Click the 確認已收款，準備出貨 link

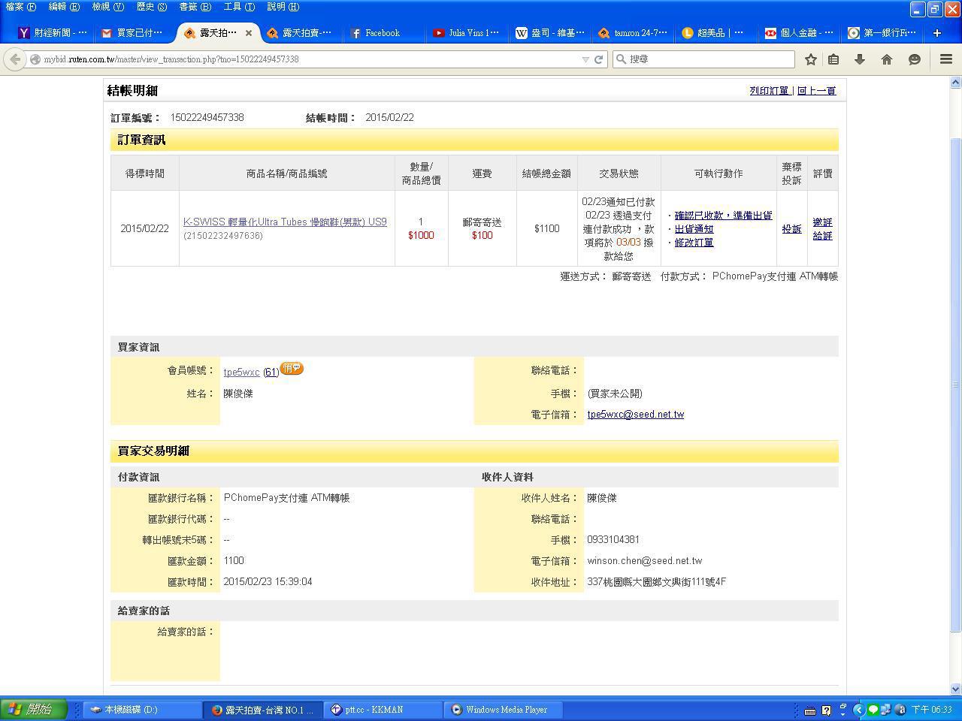722,216
